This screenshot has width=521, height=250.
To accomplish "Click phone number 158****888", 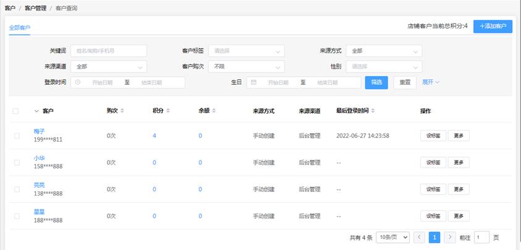I will (48, 166).
